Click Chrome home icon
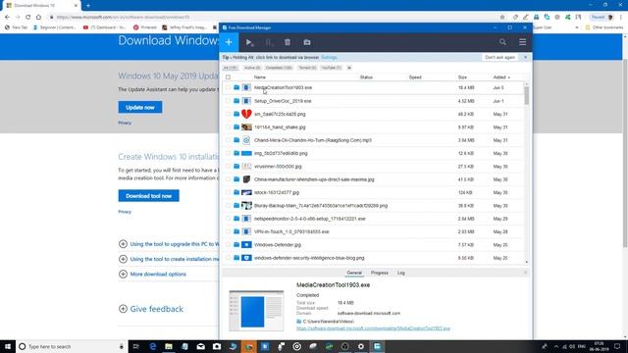 pos(38,18)
